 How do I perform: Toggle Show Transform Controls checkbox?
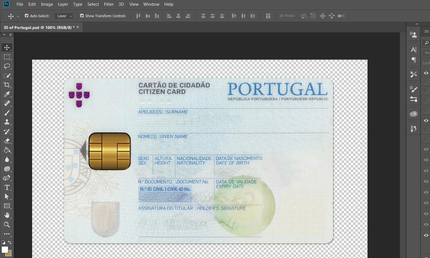82,16
